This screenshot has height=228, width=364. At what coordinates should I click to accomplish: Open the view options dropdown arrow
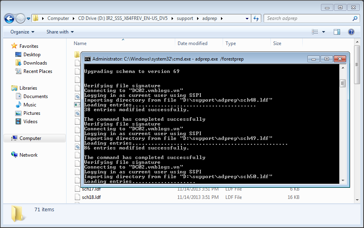coord(323,32)
